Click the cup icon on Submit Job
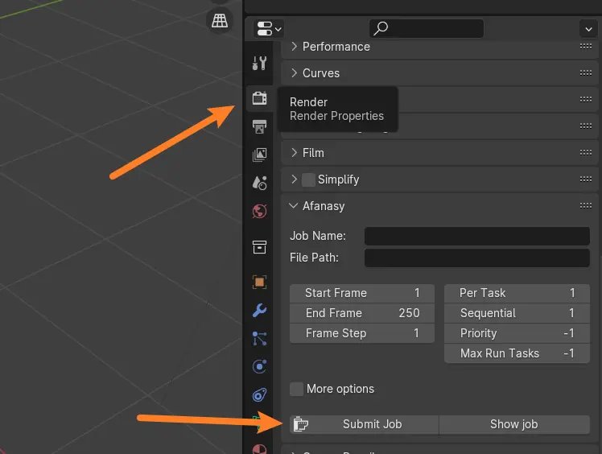 click(301, 424)
